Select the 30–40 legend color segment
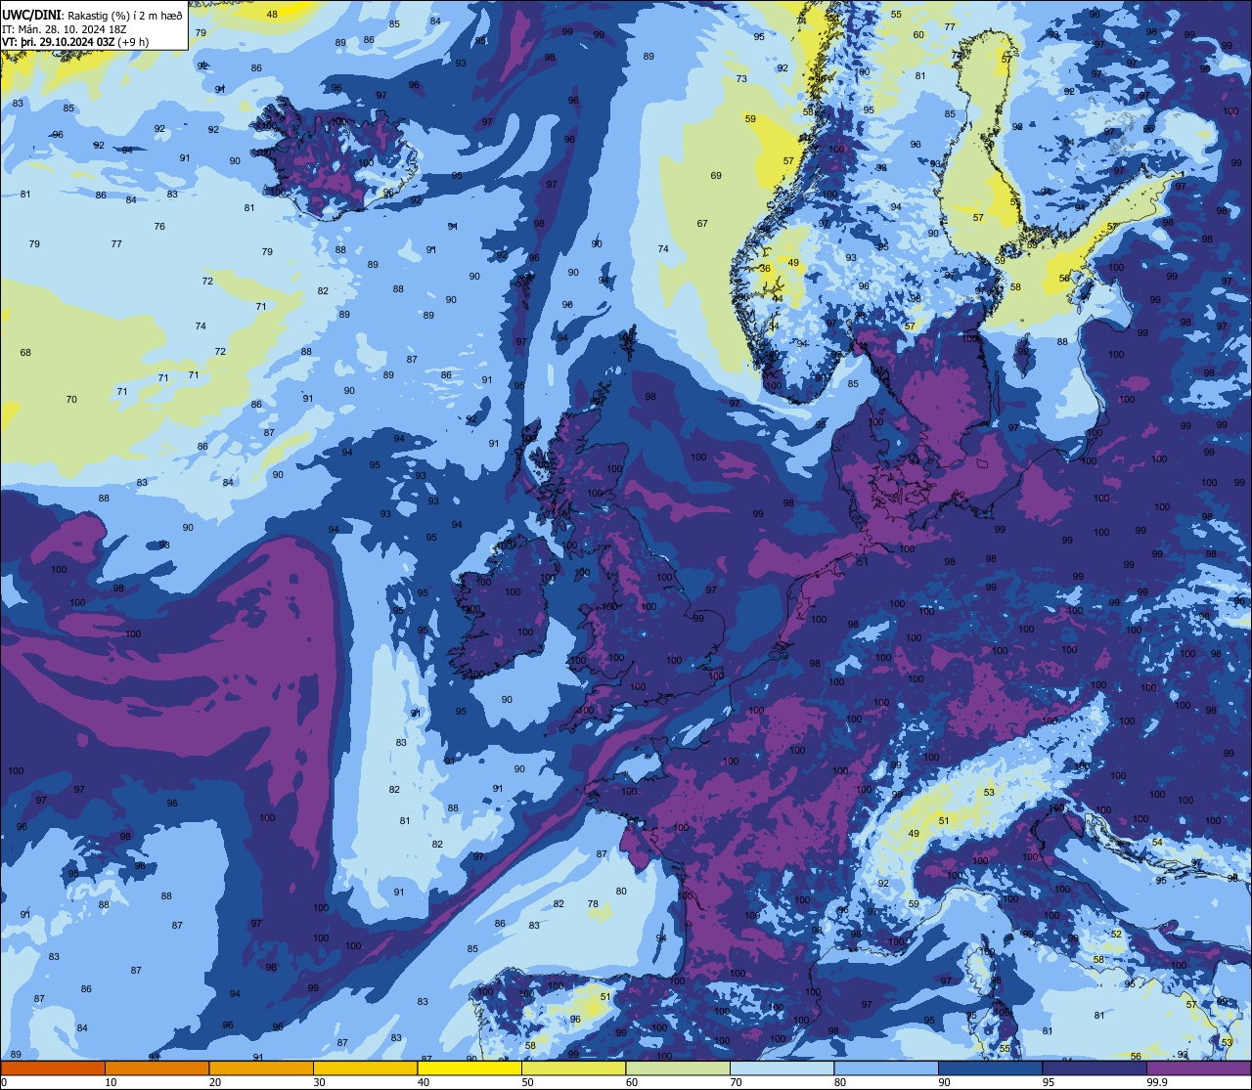1252x1090 pixels. [365, 1068]
